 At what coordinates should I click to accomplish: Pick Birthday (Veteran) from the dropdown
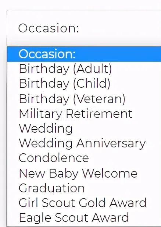(x=84, y=99)
